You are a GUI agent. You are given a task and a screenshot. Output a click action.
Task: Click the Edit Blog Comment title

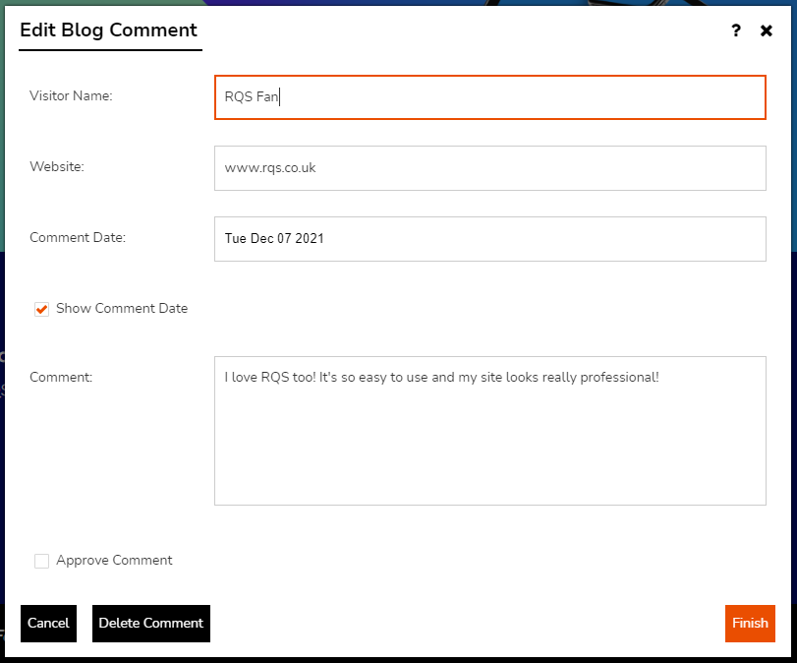pos(109,30)
